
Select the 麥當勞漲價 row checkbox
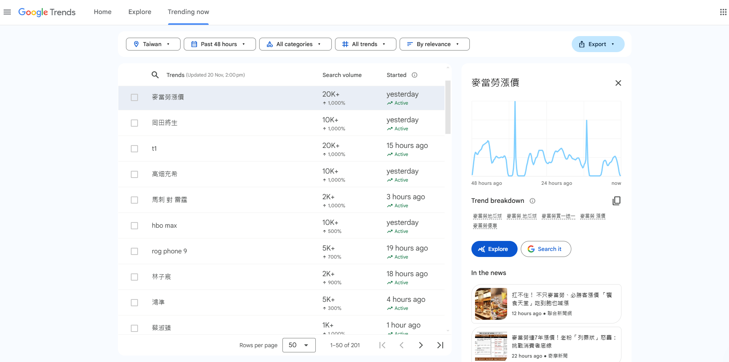click(134, 97)
